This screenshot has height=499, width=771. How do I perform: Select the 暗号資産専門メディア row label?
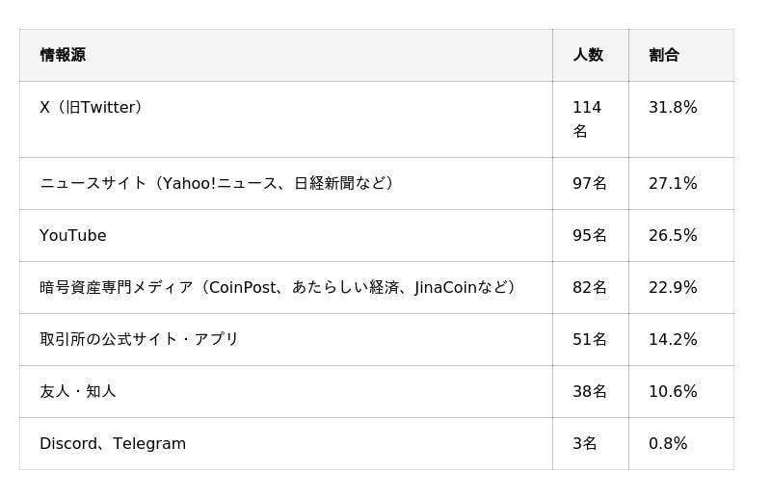click(279, 287)
